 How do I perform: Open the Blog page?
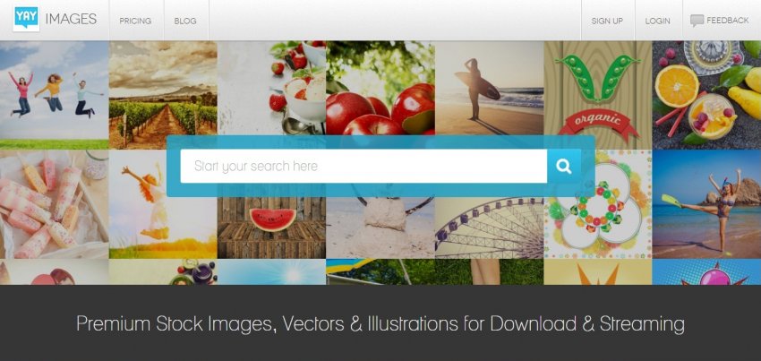[185, 21]
